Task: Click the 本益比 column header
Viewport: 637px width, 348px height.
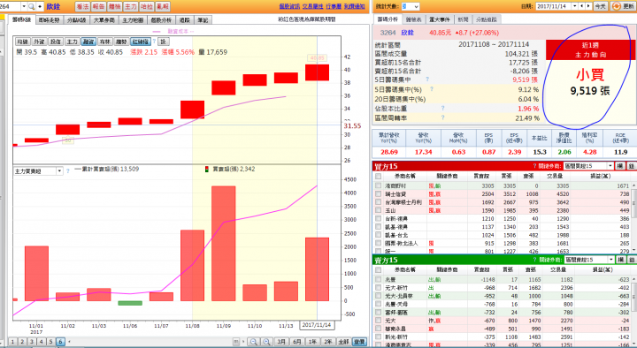Action: pyautogui.click(x=539, y=138)
